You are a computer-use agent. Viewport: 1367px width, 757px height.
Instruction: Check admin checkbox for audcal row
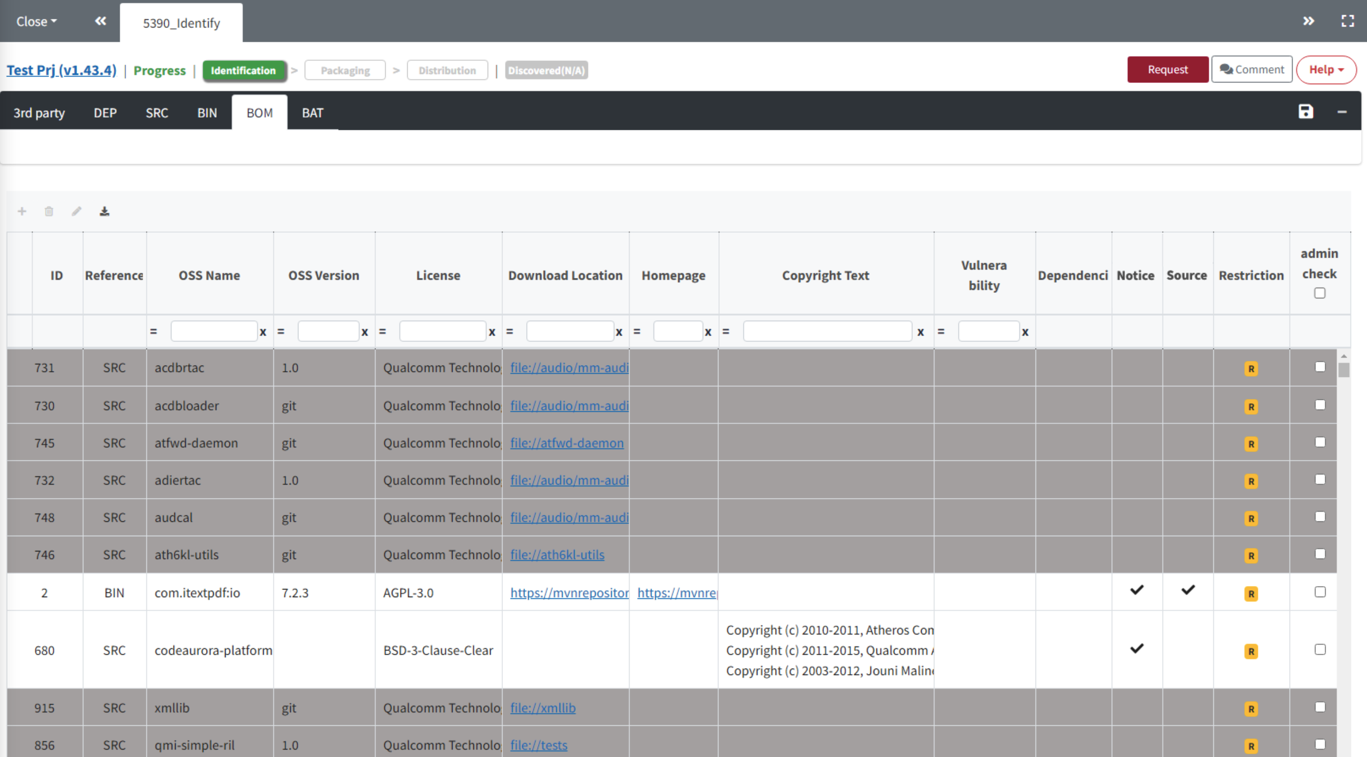point(1320,516)
